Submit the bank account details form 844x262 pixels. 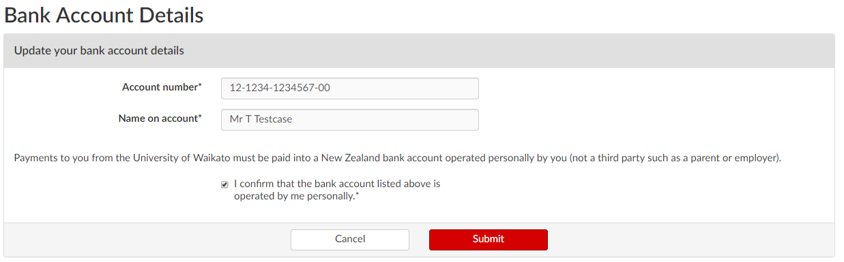pyautogui.click(x=488, y=240)
